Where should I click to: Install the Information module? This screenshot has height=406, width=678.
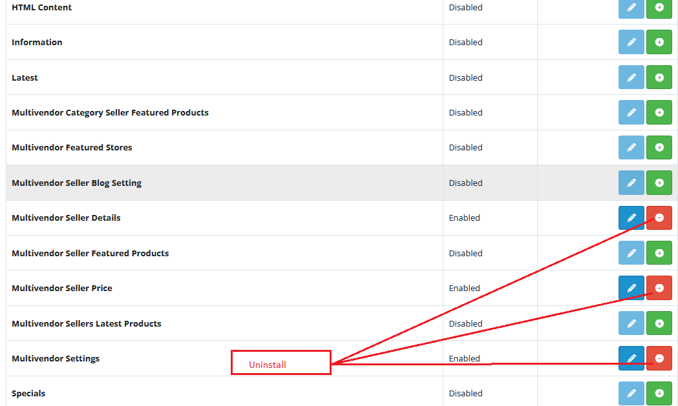659,42
